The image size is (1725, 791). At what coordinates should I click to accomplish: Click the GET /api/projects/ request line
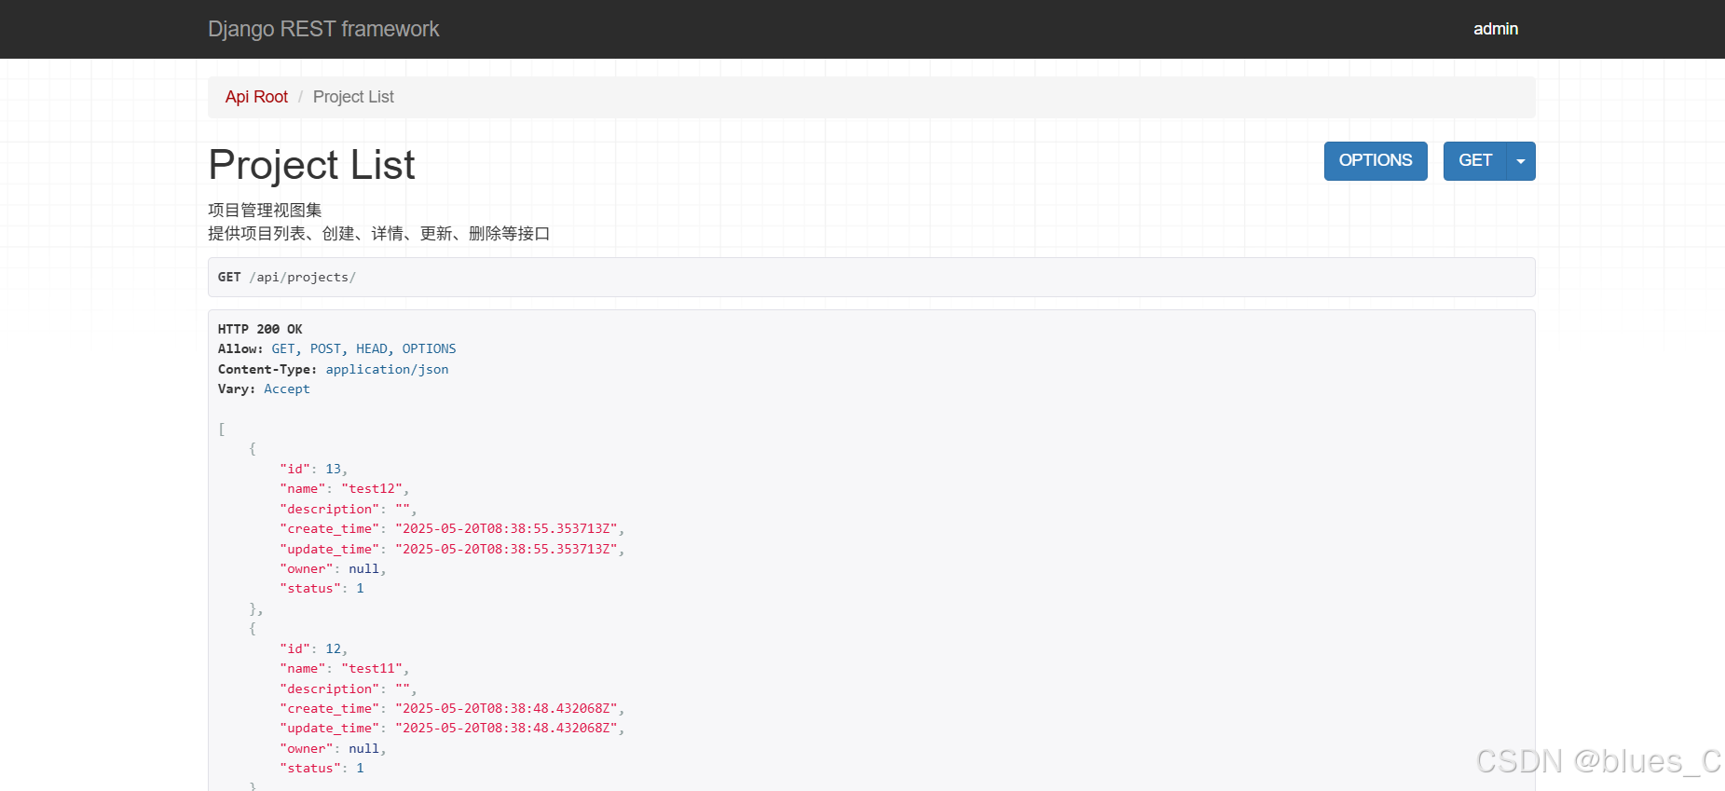coord(287,278)
